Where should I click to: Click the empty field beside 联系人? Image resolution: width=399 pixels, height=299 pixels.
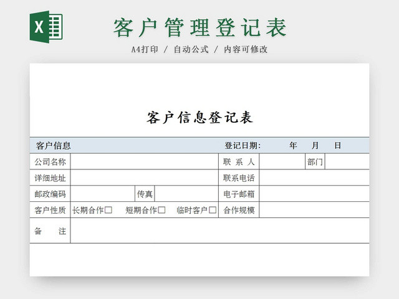coord(282,161)
